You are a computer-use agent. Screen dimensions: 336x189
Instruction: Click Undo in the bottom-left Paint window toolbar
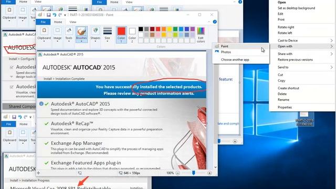20,117
